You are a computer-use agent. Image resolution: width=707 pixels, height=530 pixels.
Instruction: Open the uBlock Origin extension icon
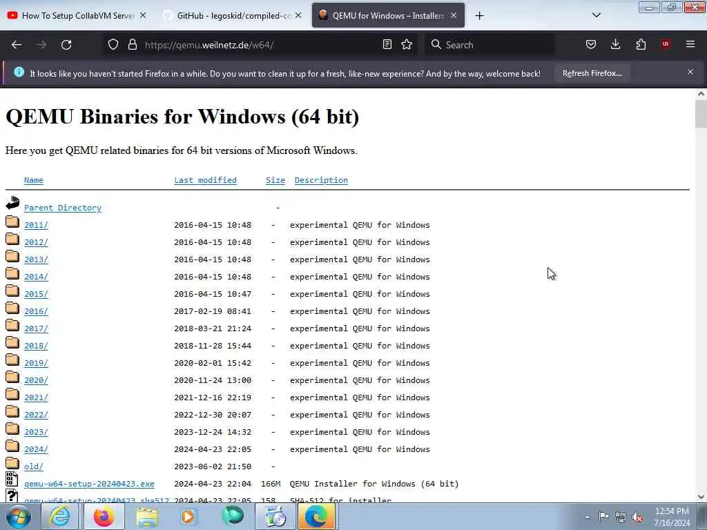tap(666, 43)
